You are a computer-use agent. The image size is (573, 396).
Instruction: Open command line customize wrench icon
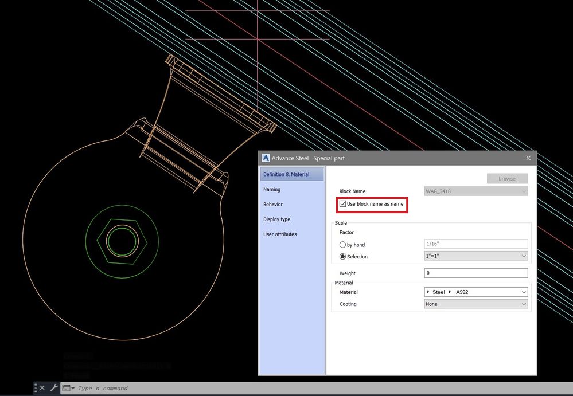pos(54,387)
